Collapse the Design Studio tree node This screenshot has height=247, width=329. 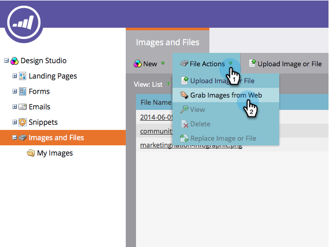coord(6,61)
